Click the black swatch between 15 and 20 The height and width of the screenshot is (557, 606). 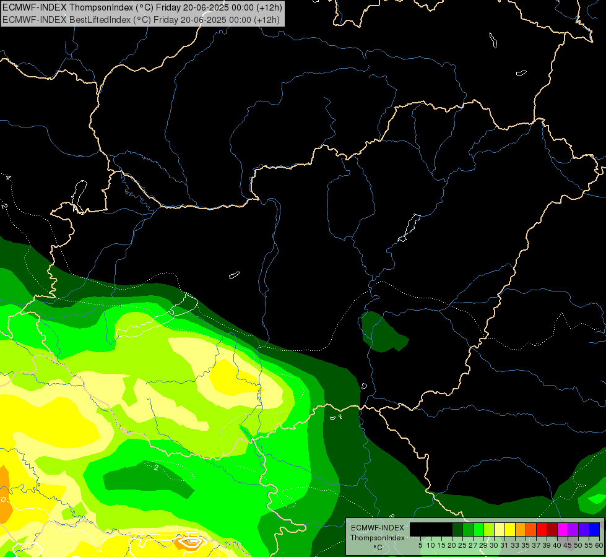pos(447,529)
